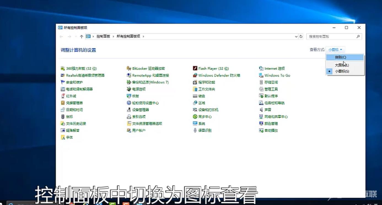Open the recent locations dropdown arrow
Viewport: 382px width, 205px height.
tap(76, 37)
